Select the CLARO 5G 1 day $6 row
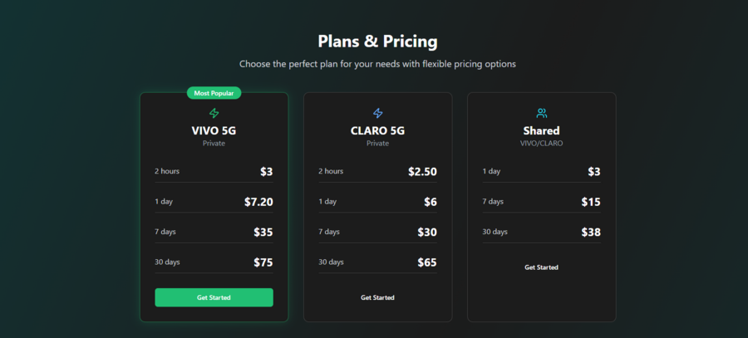Viewport: 748px width, 338px height. pos(378,202)
